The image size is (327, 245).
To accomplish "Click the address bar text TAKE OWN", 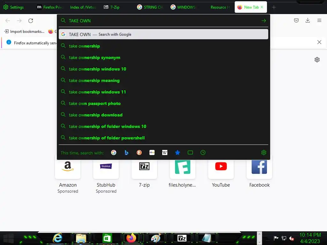I will point(80,21).
